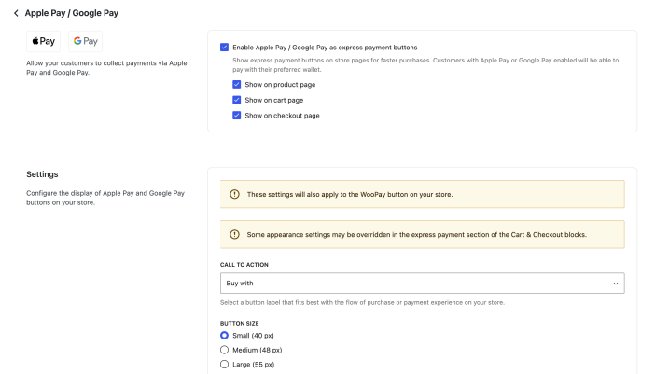Click the Settings section heading
The width and height of the screenshot is (655, 374).
[42, 174]
